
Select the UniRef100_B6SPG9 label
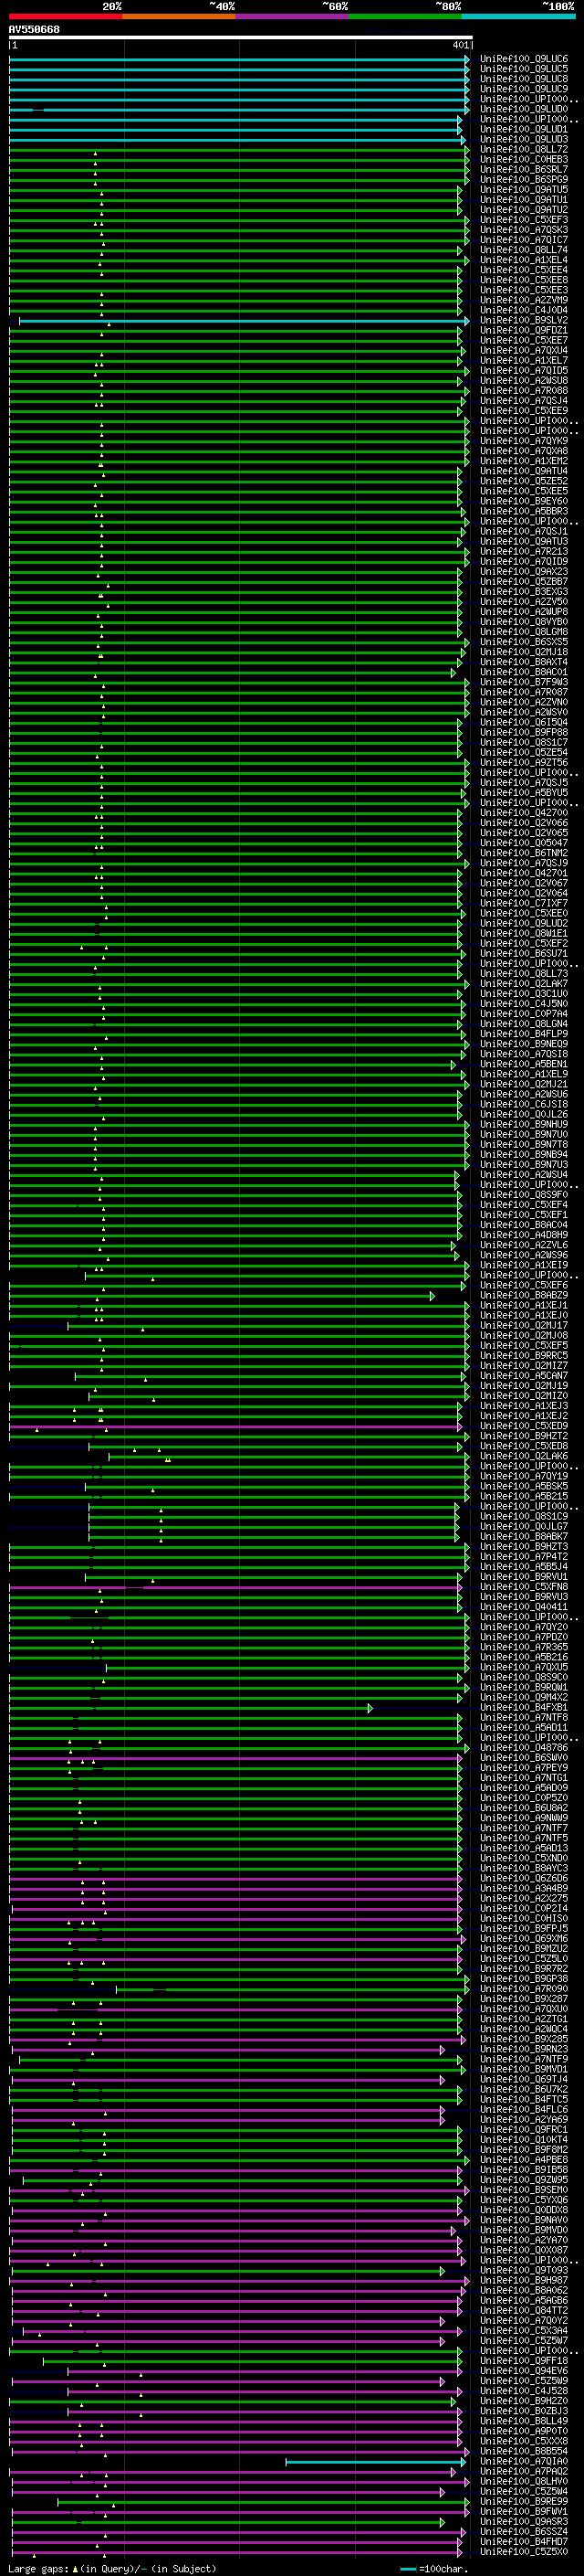coord(524,179)
